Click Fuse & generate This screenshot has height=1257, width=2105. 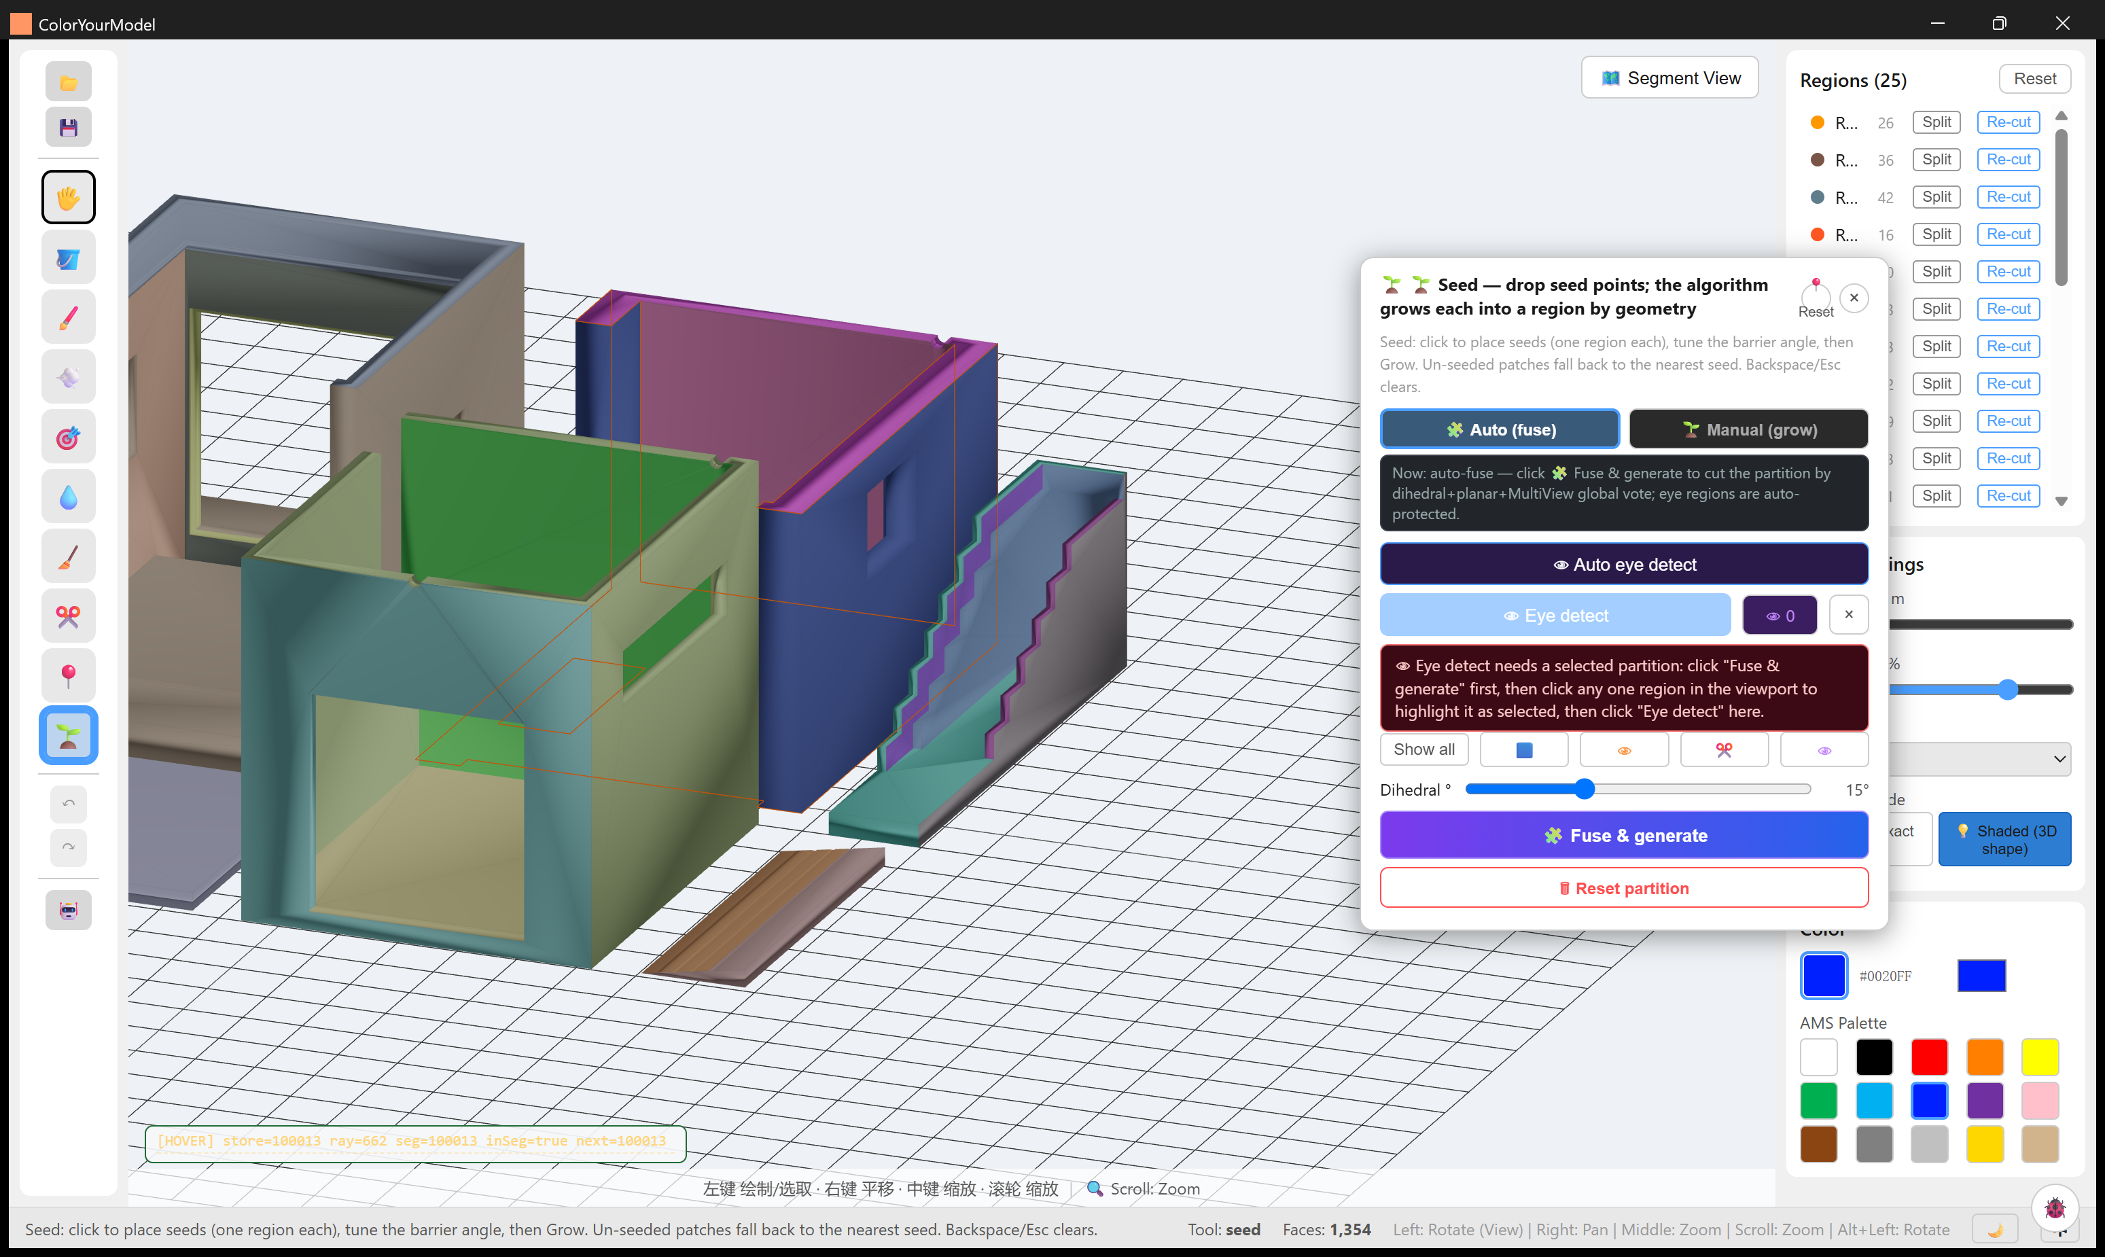(1624, 835)
